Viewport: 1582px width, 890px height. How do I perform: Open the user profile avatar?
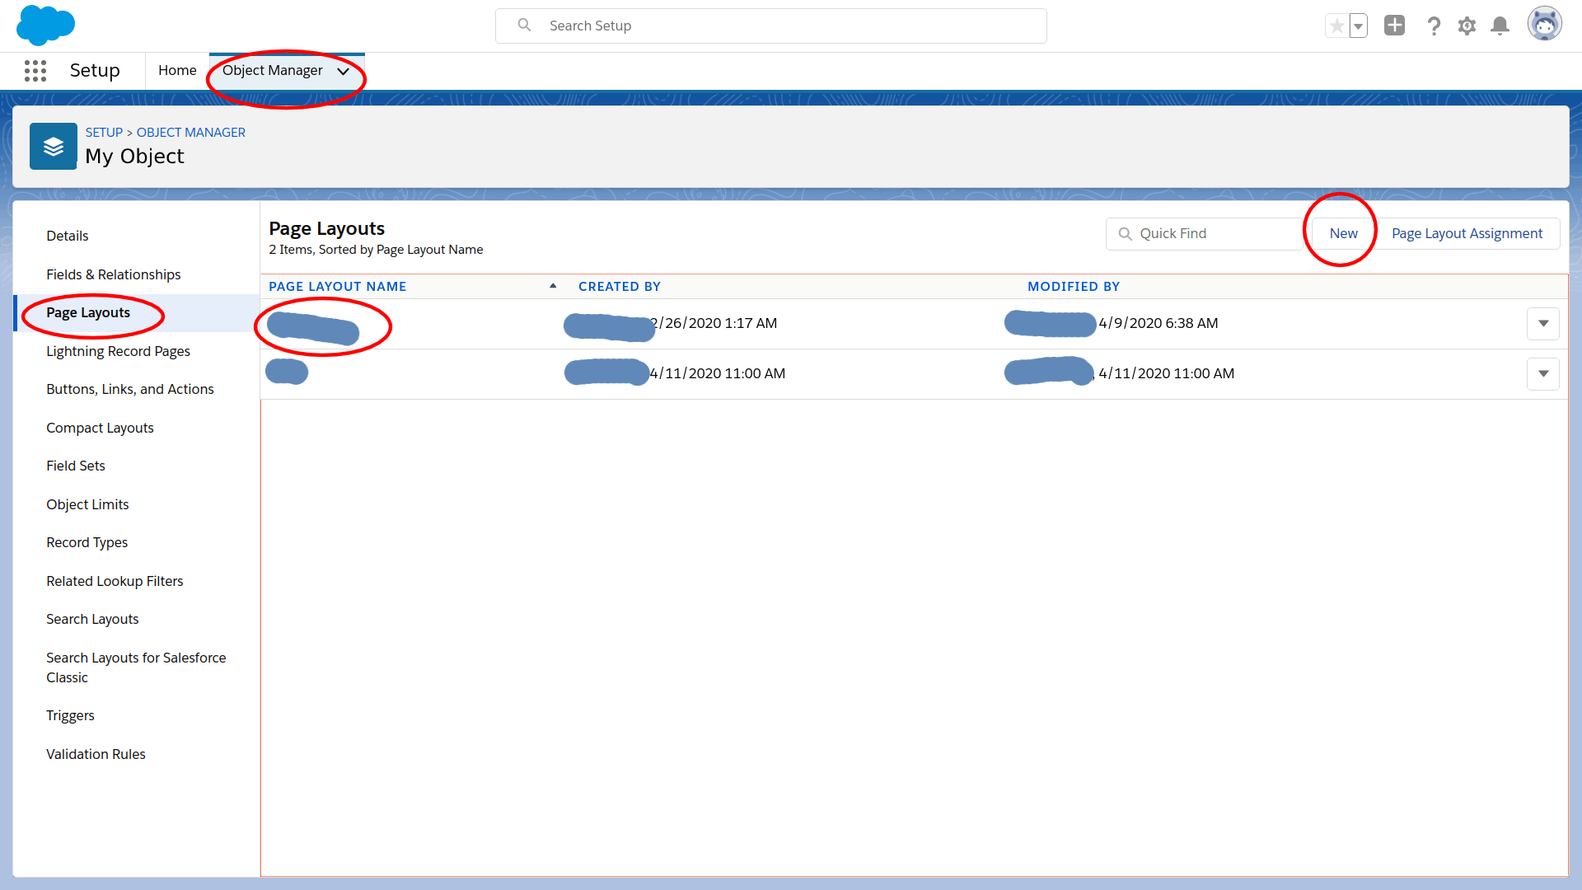tap(1544, 25)
